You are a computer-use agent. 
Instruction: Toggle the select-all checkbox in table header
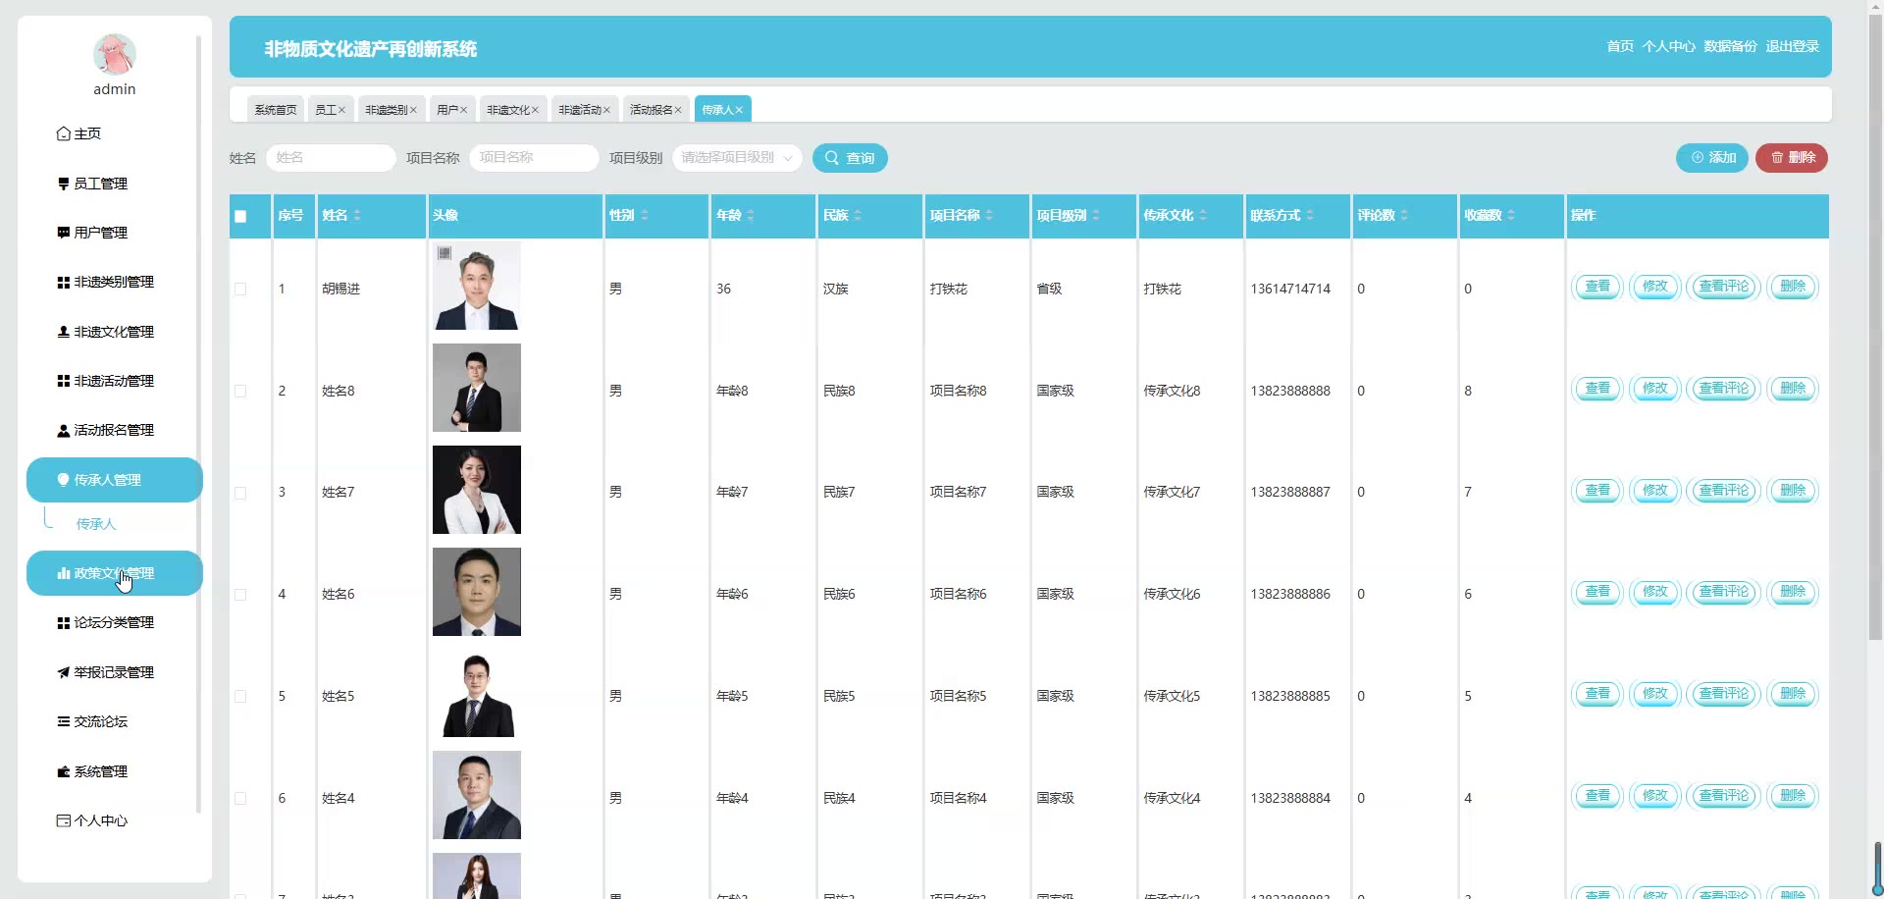[240, 217]
